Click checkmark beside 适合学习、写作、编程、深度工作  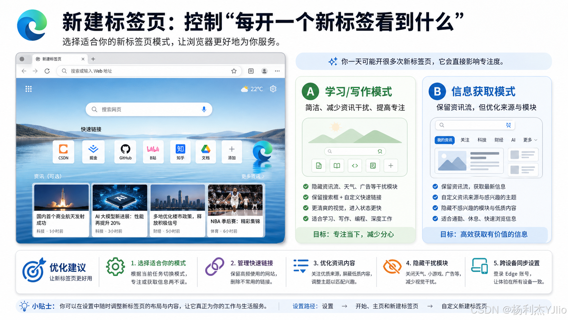click(x=306, y=219)
